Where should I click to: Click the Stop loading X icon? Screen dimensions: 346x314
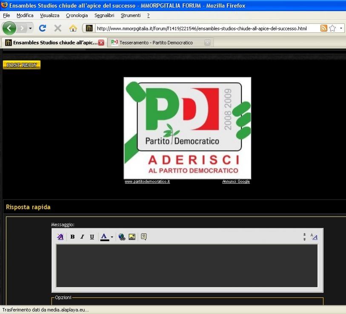(58, 28)
